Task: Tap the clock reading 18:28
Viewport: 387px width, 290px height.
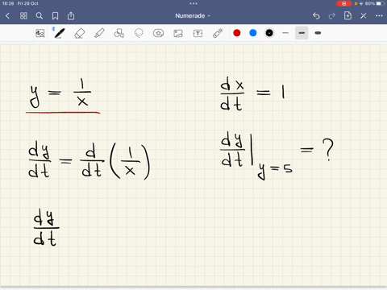Action: coord(8,3)
